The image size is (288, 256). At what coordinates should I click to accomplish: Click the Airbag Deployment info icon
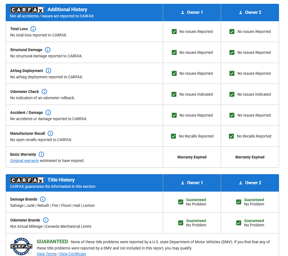[x=48, y=71]
